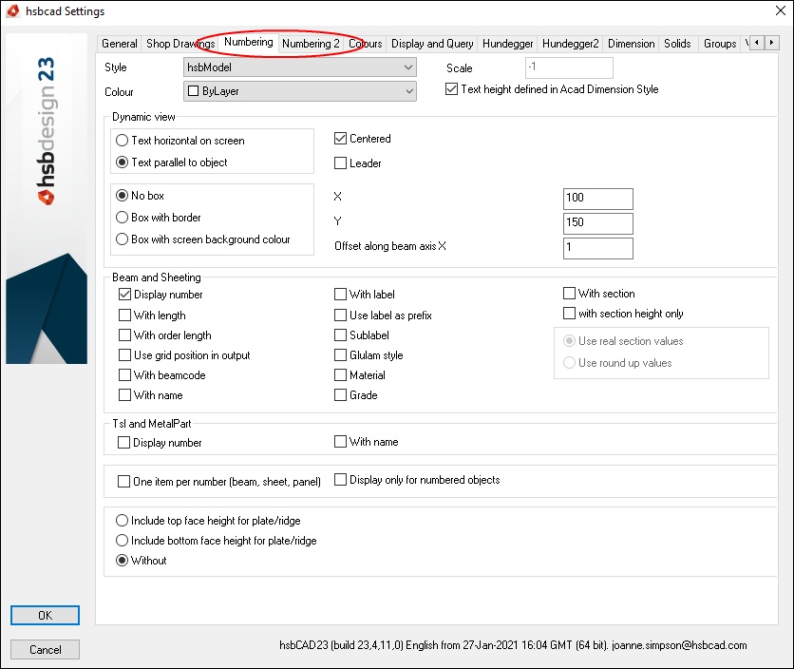Switch to the Dimension tab
The width and height of the screenshot is (794, 669).
pyautogui.click(x=631, y=44)
